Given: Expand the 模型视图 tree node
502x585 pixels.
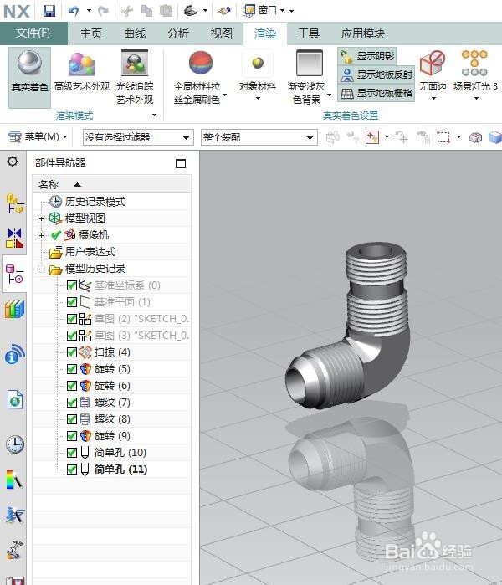Looking at the screenshot, I should [x=41, y=218].
